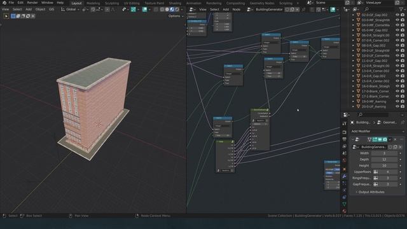Switch to the Geometry Nodes workspace tab
Screen dimensions: 407x229
tap(262, 3)
